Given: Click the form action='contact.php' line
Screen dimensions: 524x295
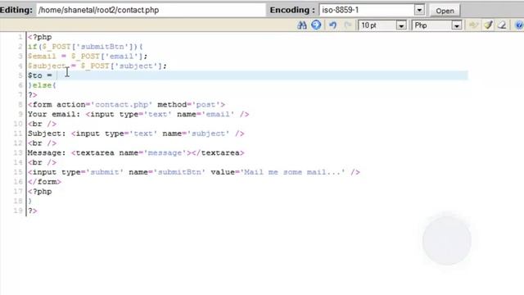Looking at the screenshot, I should click(126, 105).
